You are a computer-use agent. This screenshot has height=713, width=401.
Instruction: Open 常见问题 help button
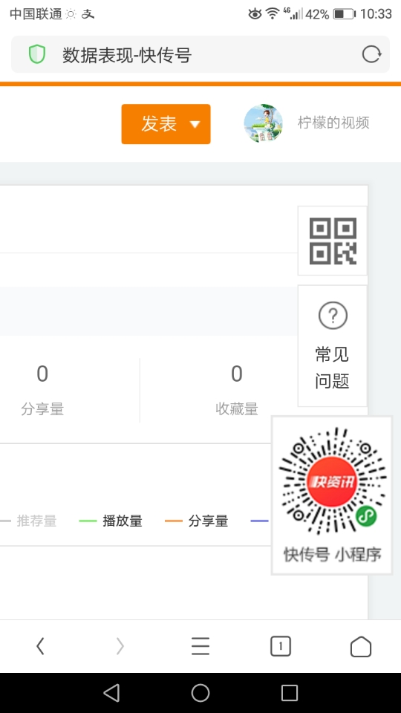click(x=333, y=346)
